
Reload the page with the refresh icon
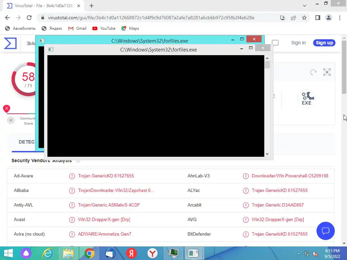29,18
